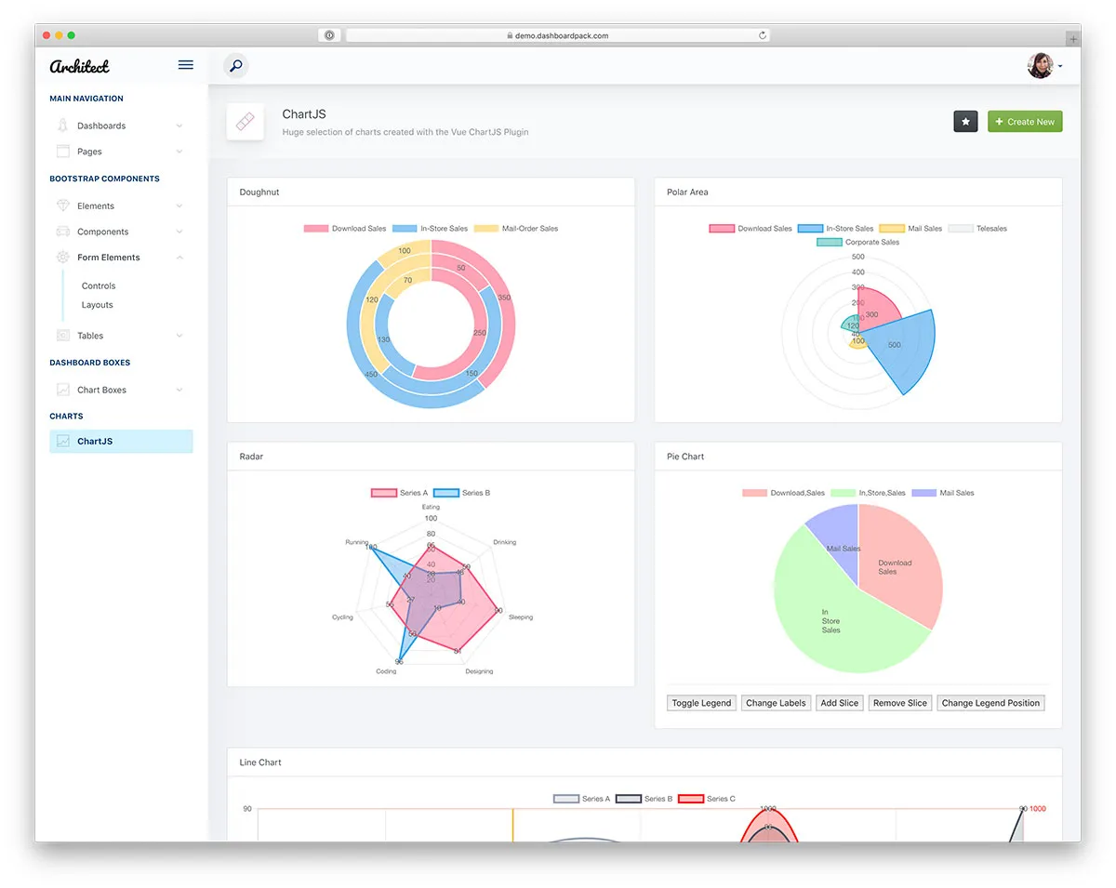The image size is (1116, 888).
Task: Expand the Pages menu chevron
Action: 179,152
